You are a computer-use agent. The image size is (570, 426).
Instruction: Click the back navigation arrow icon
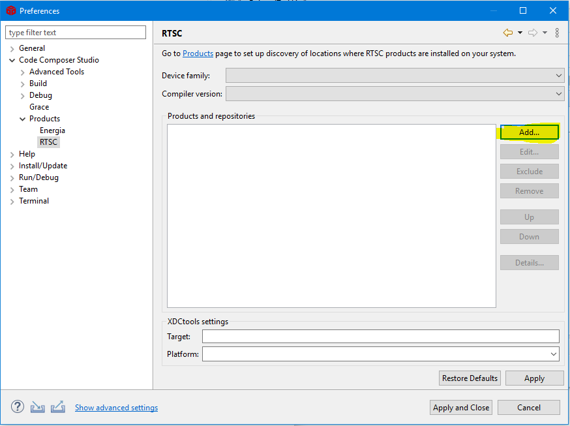pyautogui.click(x=508, y=33)
